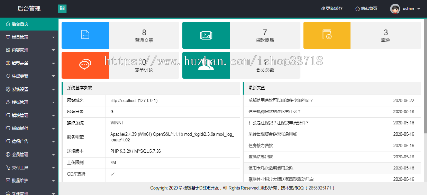Click the 模板管理 sidebar icon

(x=8, y=102)
